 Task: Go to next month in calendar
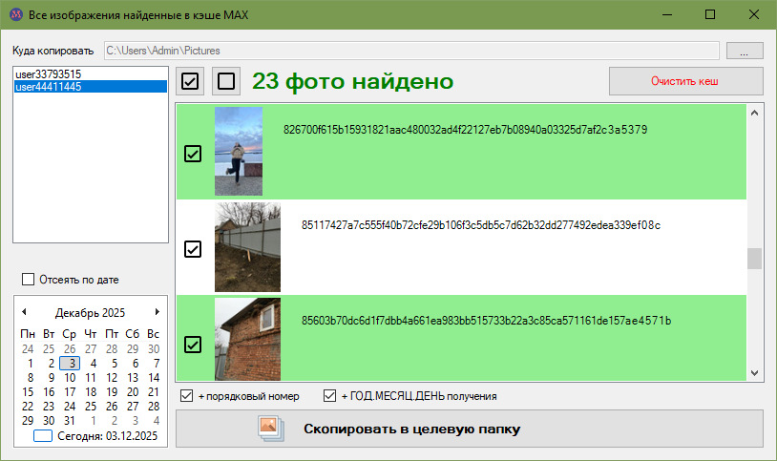click(157, 312)
